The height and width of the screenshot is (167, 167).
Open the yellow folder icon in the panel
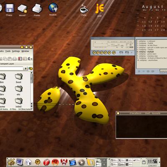coord(91,162)
